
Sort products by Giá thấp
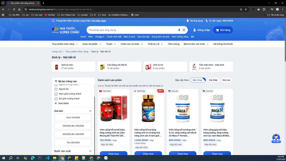[213, 80]
